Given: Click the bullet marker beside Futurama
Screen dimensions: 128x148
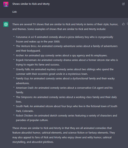Looking at the screenshot, I should coord(14,37).
